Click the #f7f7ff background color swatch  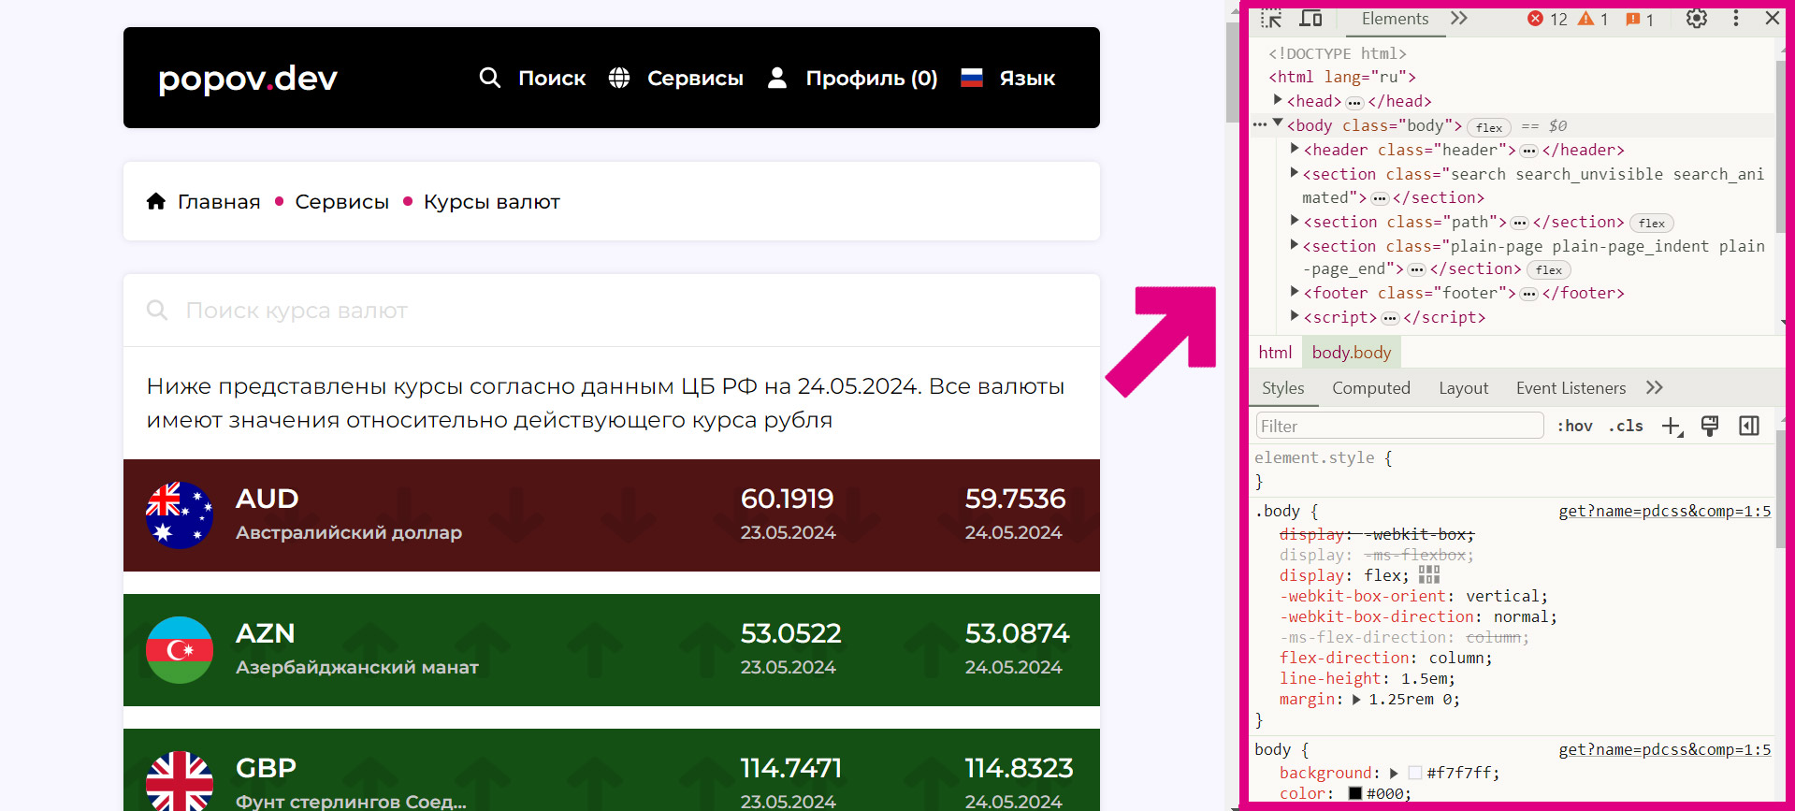pos(1415,773)
